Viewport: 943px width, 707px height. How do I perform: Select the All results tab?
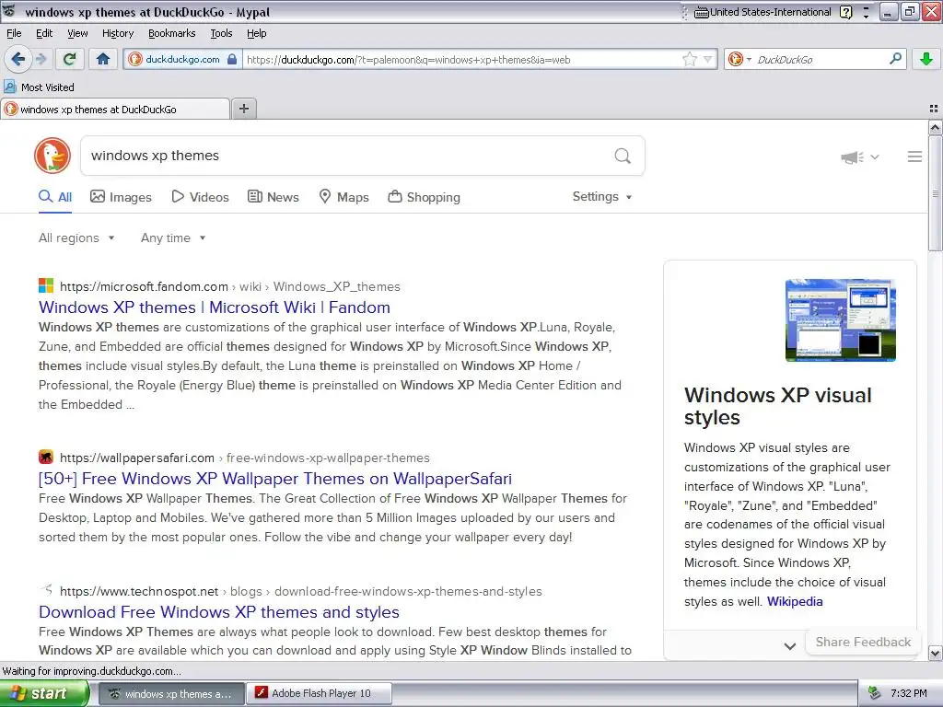[x=55, y=197]
